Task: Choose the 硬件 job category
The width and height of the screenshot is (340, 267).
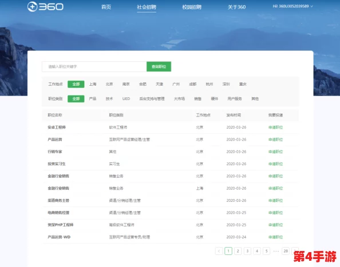Action: click(215, 99)
